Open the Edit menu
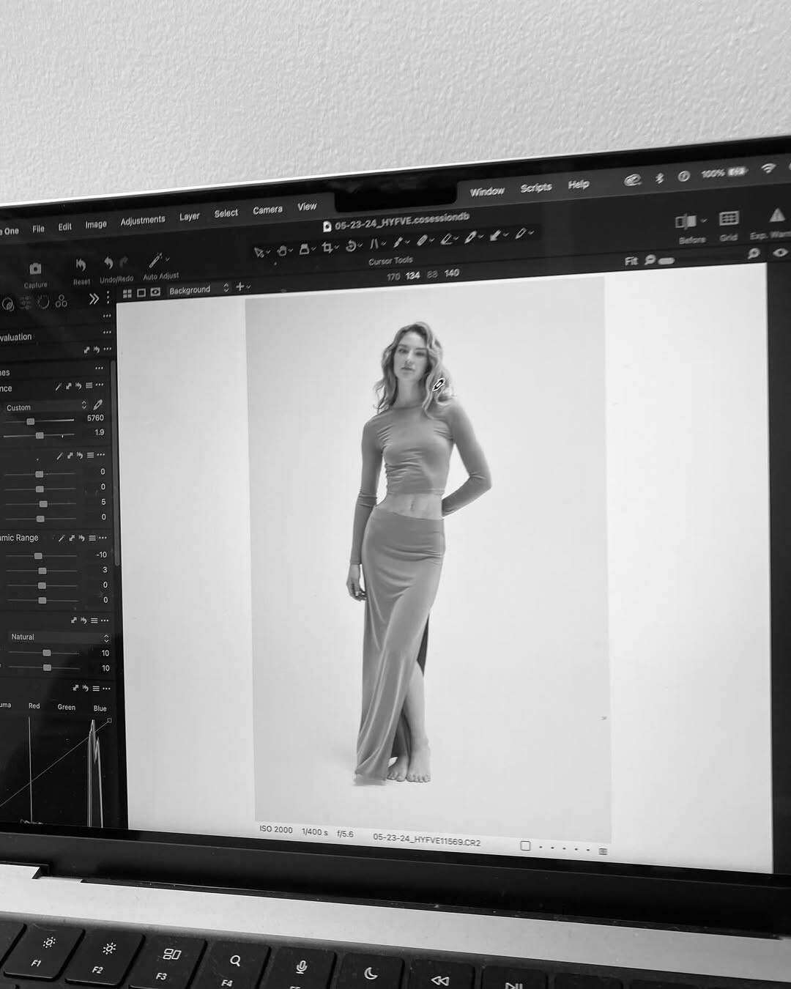791x989 pixels. (x=65, y=226)
